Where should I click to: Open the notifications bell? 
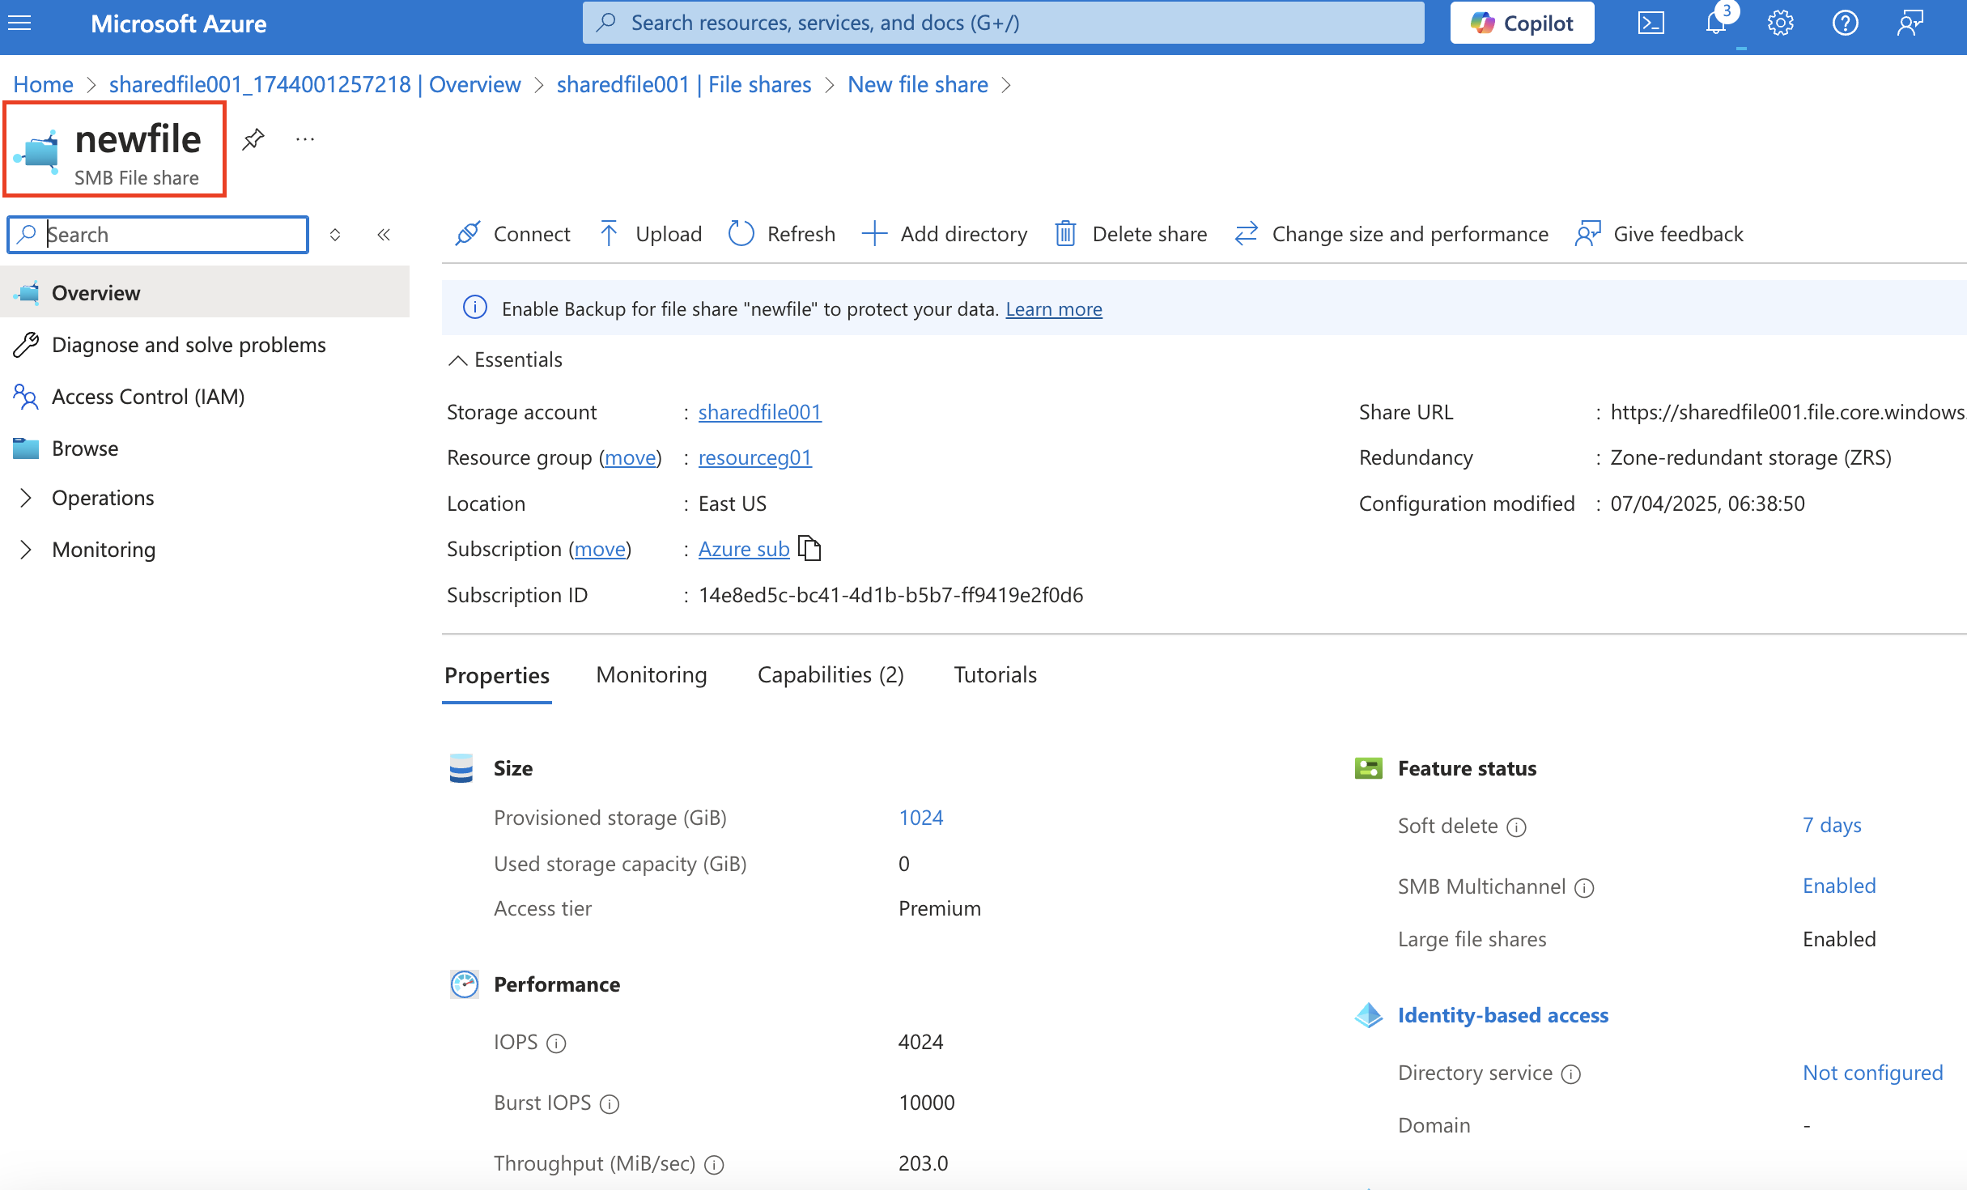[x=1716, y=23]
